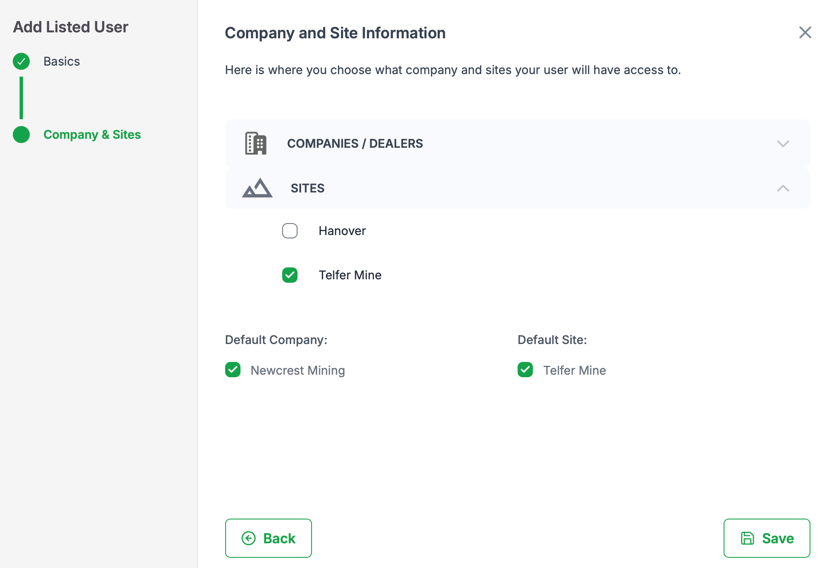The width and height of the screenshot is (830, 568).
Task: Select the Company & Sites step label
Action: tap(92, 135)
